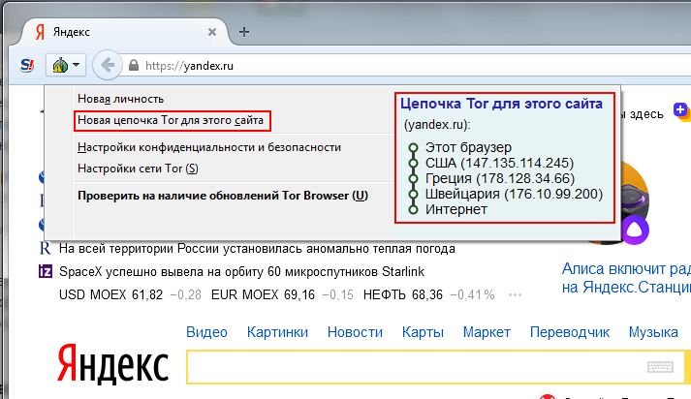This screenshot has height=399, width=691.
Task: Open the on-screen keyboard icon in search
Action: coord(660,367)
